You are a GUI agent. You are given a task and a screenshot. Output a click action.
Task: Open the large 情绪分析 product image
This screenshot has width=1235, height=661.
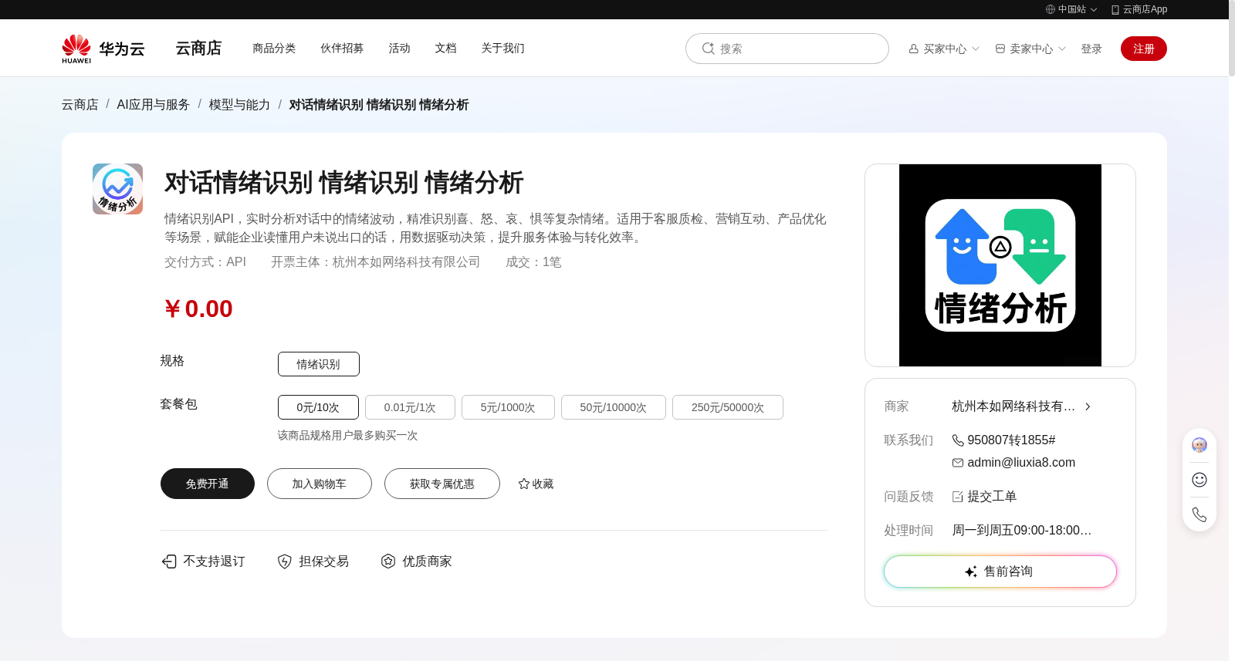pyautogui.click(x=1000, y=265)
